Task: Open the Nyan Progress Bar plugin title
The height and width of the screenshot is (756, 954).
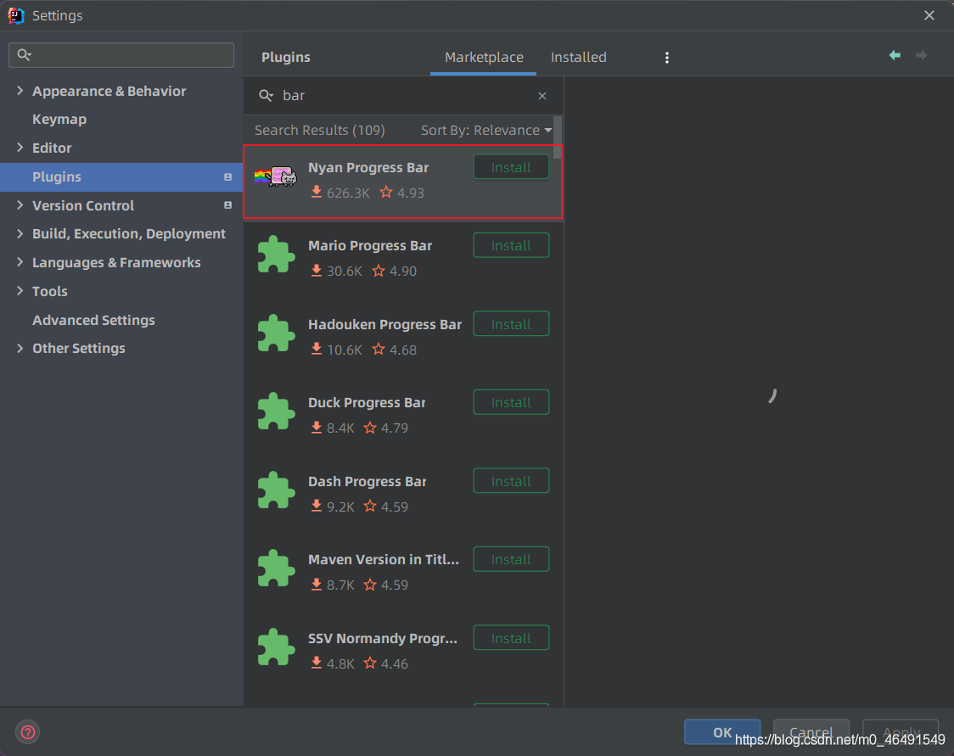Action: [368, 167]
